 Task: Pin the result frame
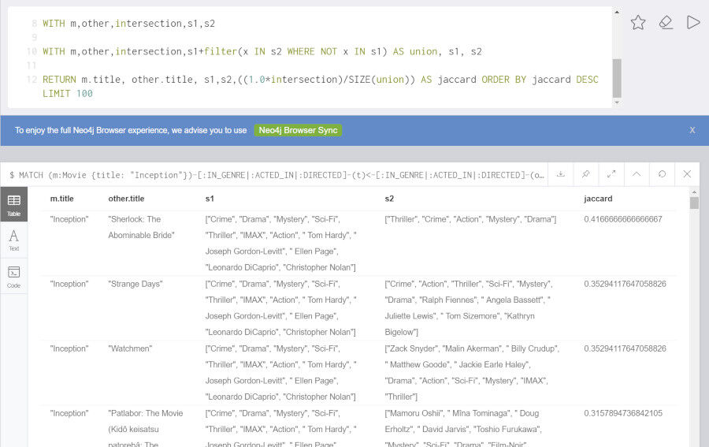click(586, 174)
